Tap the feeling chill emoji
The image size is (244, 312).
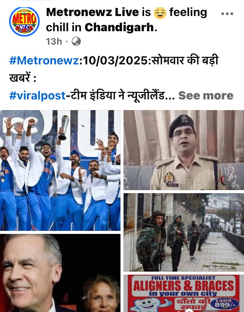[x=160, y=13]
